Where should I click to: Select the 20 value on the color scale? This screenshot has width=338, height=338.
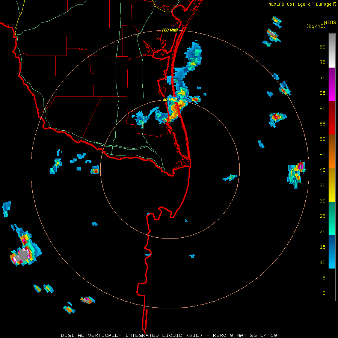(x=323, y=231)
